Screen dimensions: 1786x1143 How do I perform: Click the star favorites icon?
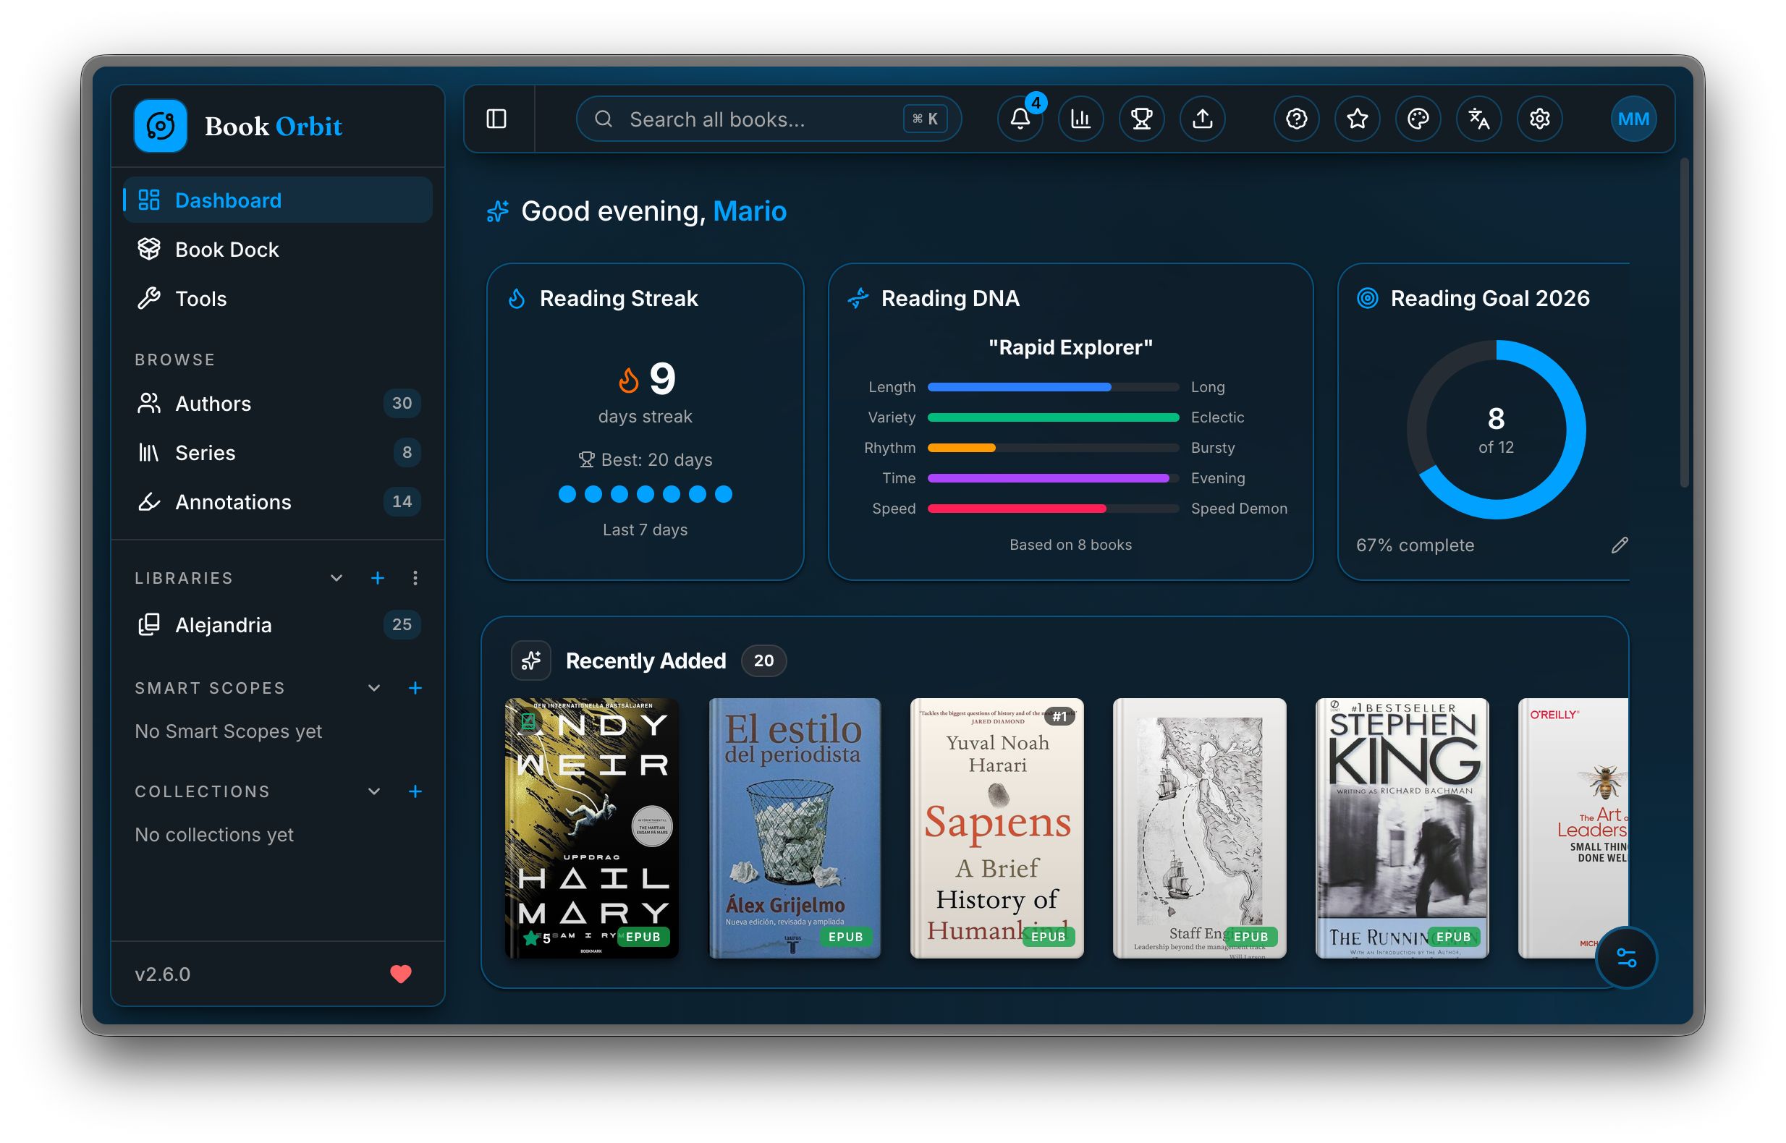coord(1358,119)
